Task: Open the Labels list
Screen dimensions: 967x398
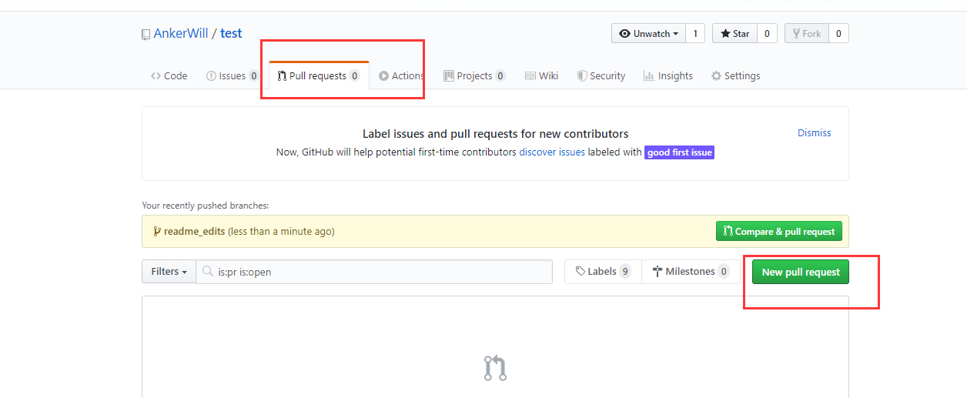Action: coord(603,271)
